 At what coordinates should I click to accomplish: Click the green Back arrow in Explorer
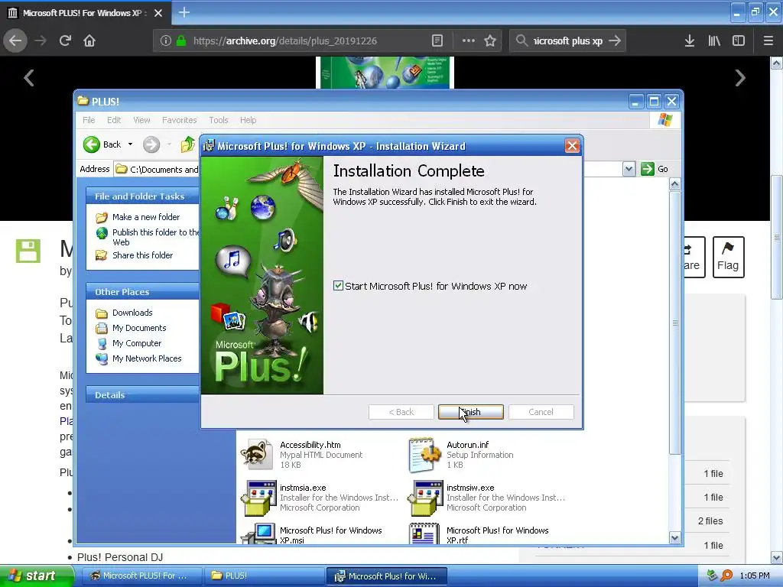tap(92, 144)
